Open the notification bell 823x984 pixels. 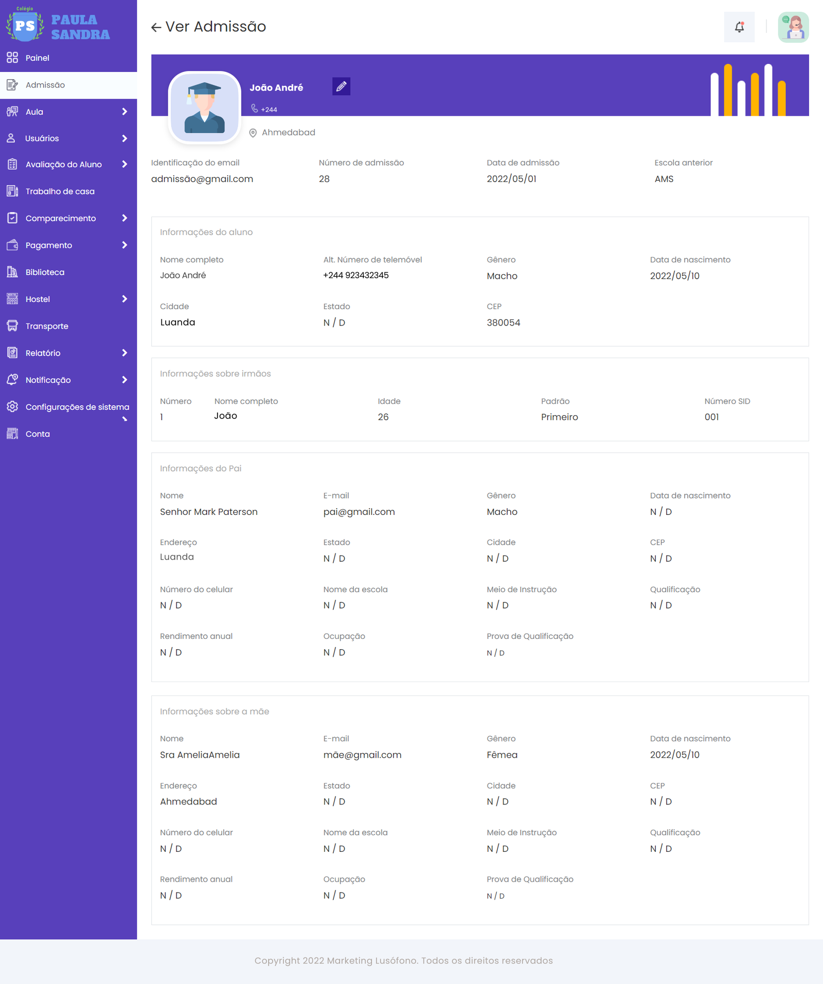(x=739, y=27)
